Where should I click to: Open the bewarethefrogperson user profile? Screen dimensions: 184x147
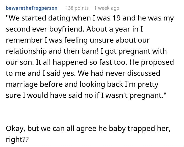pyautogui.click(x=32, y=8)
